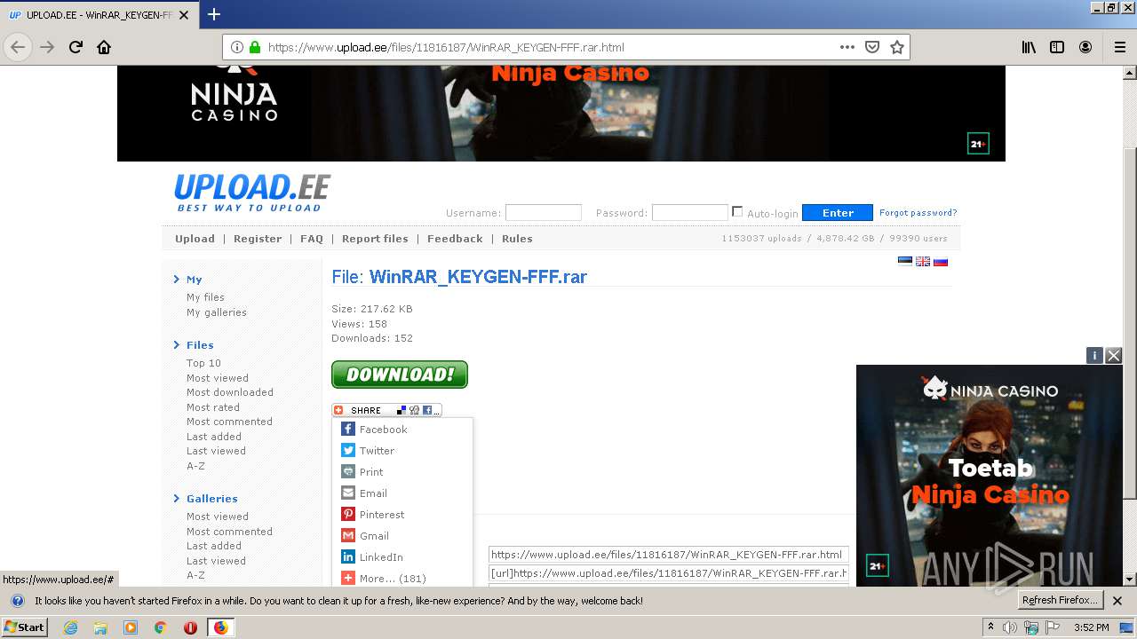Open the Feedback menu item
1137x639 pixels.
(x=455, y=239)
